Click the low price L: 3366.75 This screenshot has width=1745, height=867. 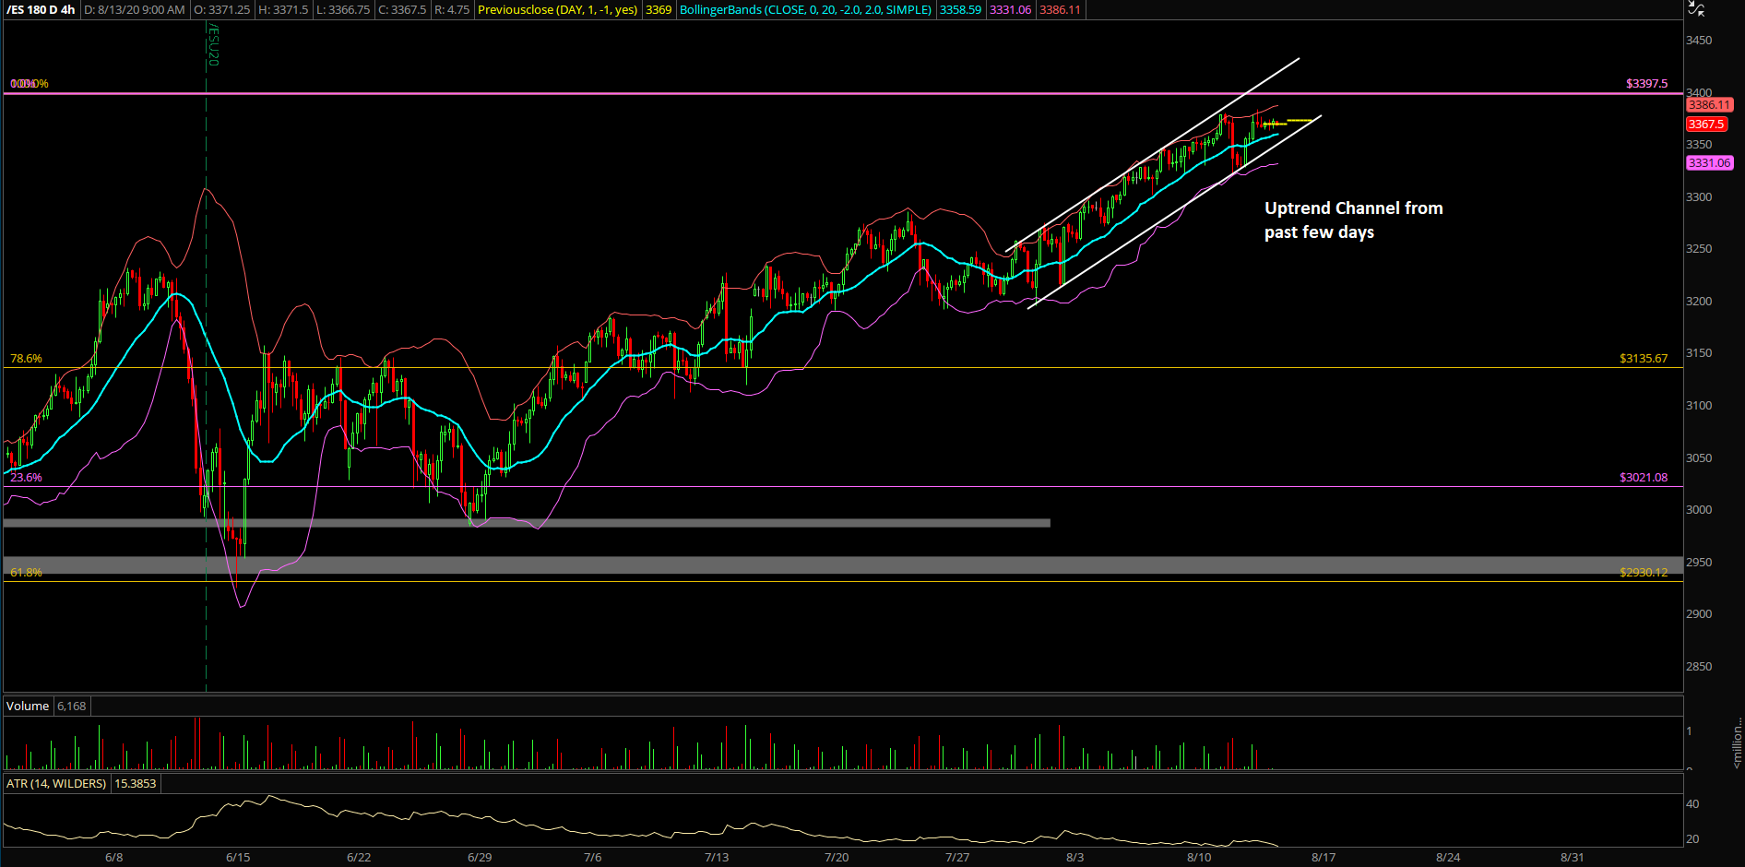[x=343, y=10]
